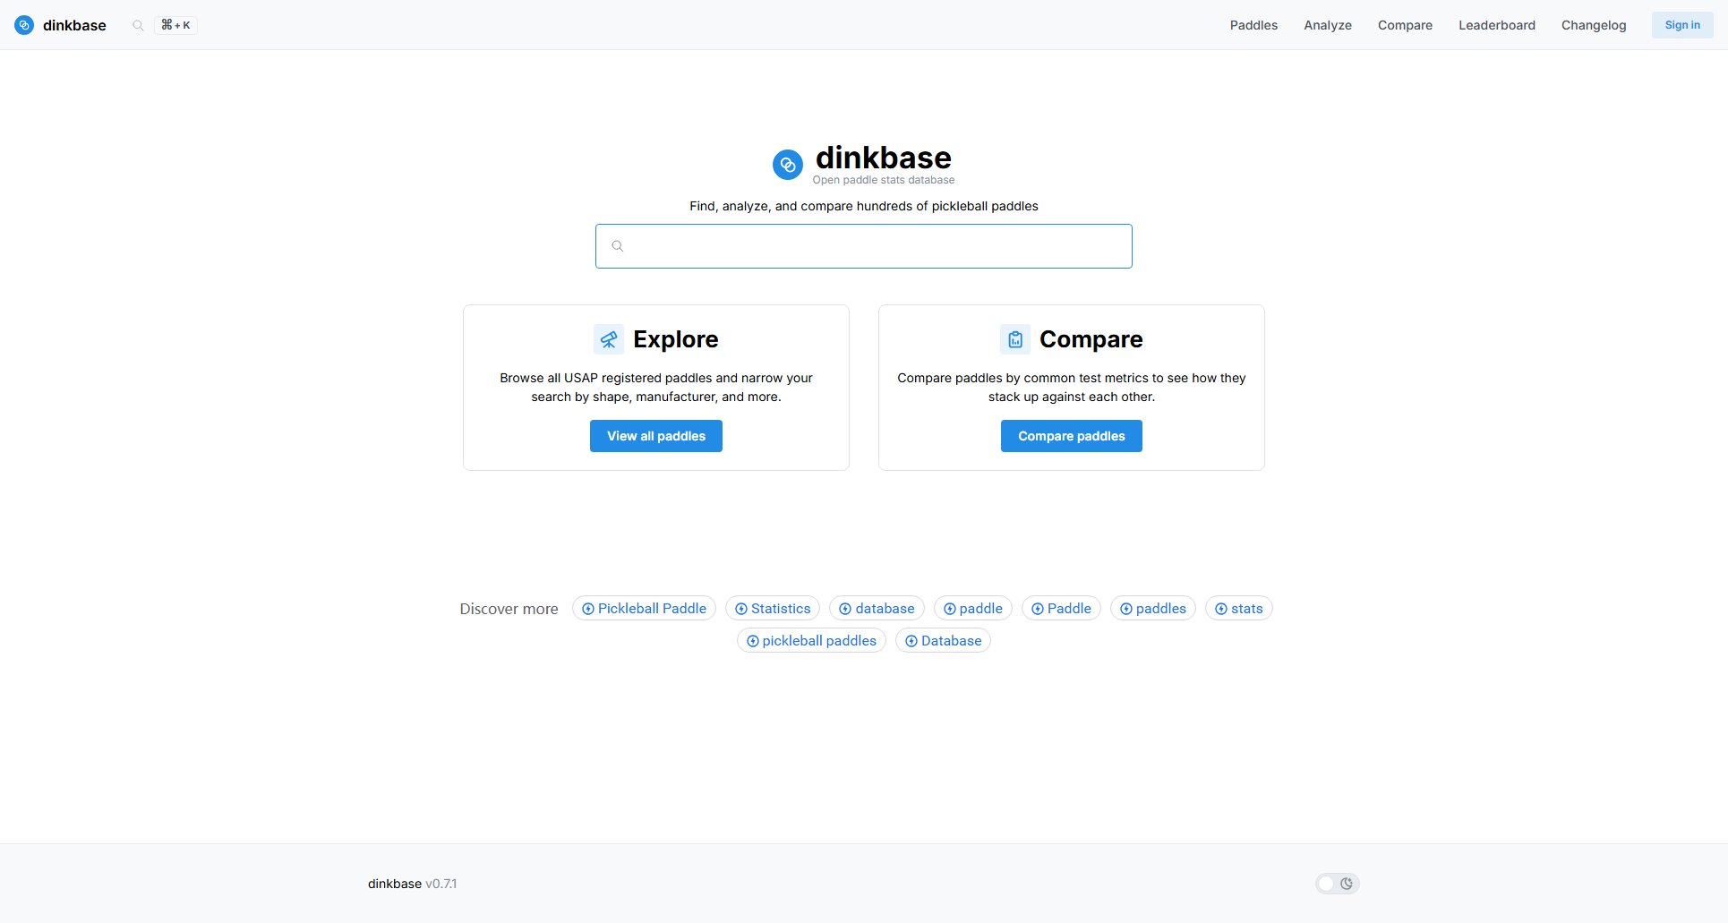
Task: Open the Analyze nav item
Action: pos(1328,25)
